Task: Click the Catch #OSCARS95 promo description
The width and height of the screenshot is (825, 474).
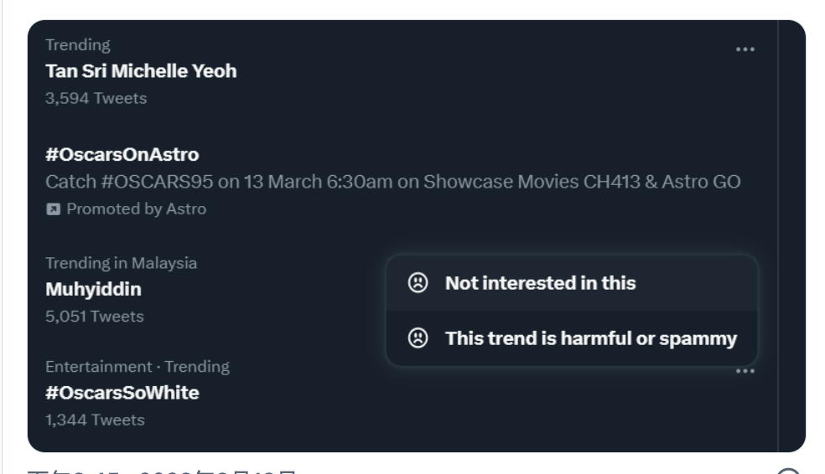Action: 392,182
